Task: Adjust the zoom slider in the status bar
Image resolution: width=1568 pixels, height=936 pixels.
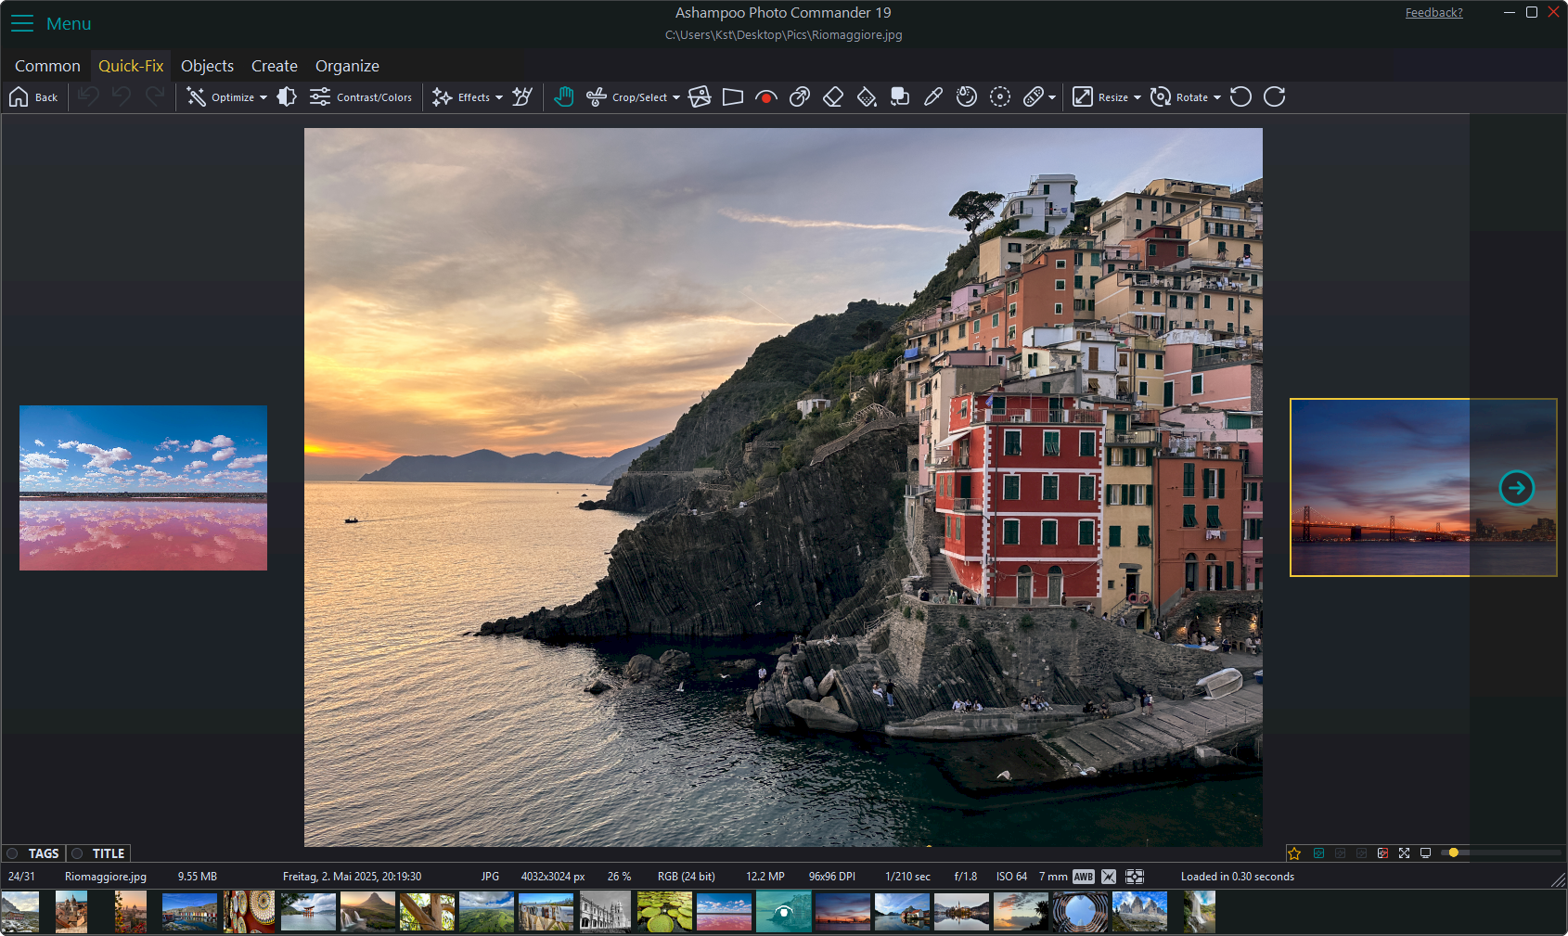Action: tap(1454, 853)
